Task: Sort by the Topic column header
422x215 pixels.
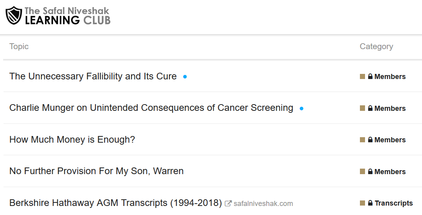Action: [19, 46]
